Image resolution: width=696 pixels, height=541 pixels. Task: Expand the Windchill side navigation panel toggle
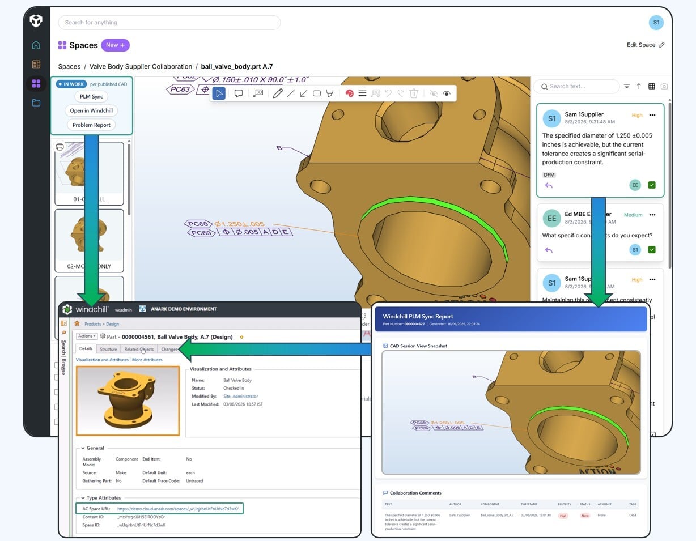pyautogui.click(x=63, y=323)
